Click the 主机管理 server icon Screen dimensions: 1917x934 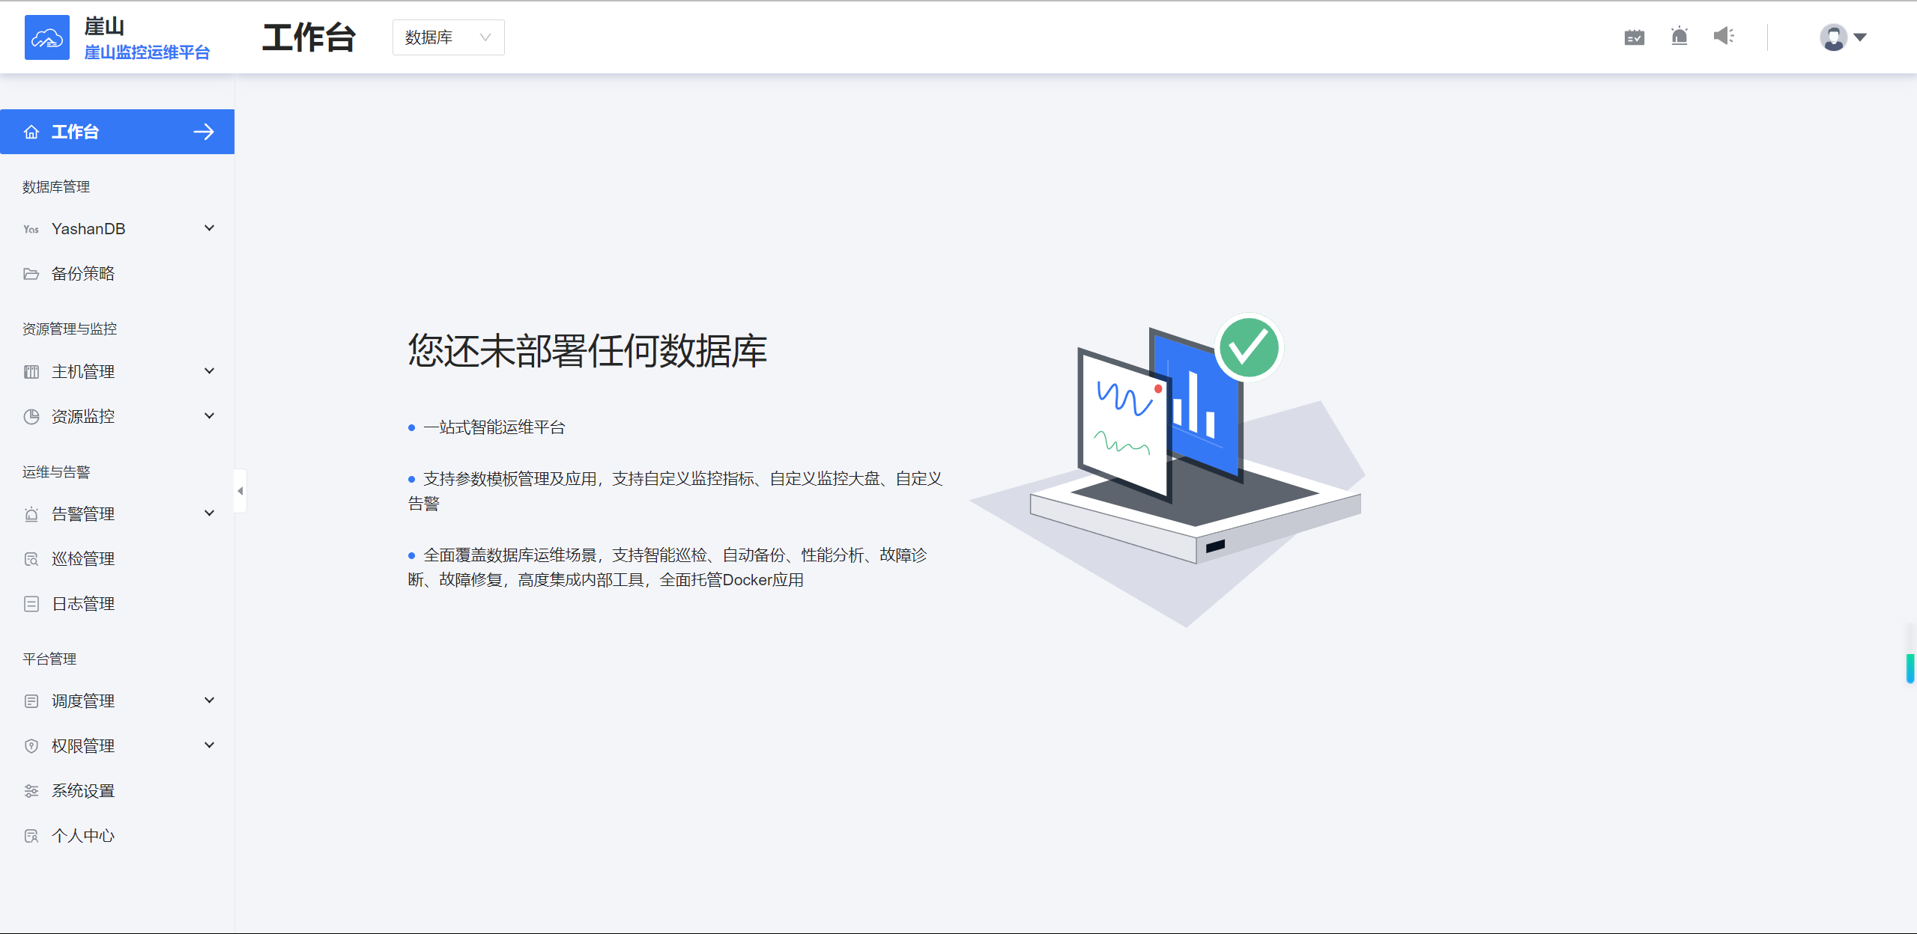click(x=31, y=372)
